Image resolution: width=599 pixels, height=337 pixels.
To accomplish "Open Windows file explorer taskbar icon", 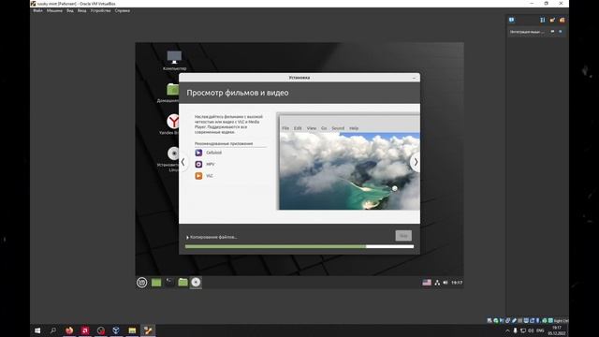I will point(132,330).
